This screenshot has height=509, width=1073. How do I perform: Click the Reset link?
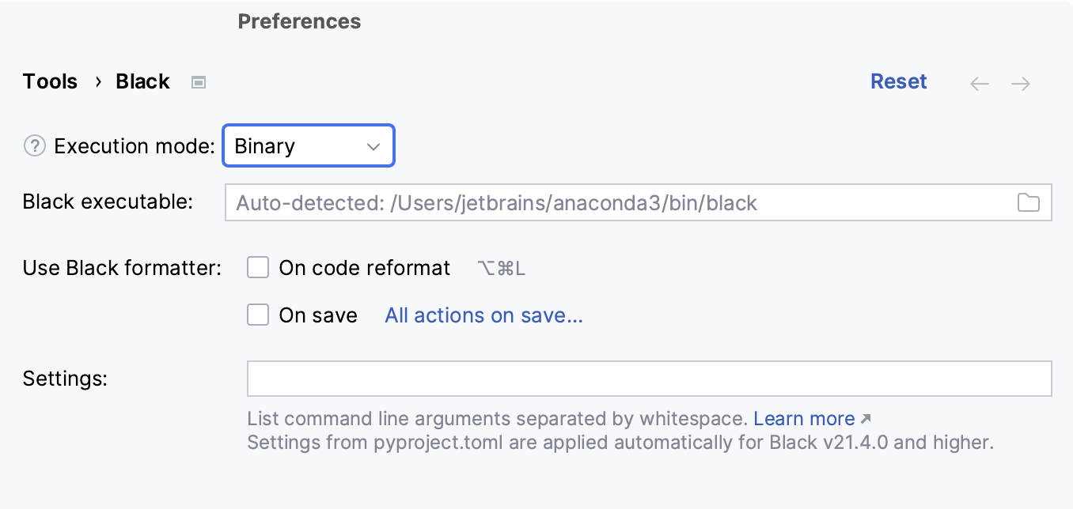pos(898,81)
